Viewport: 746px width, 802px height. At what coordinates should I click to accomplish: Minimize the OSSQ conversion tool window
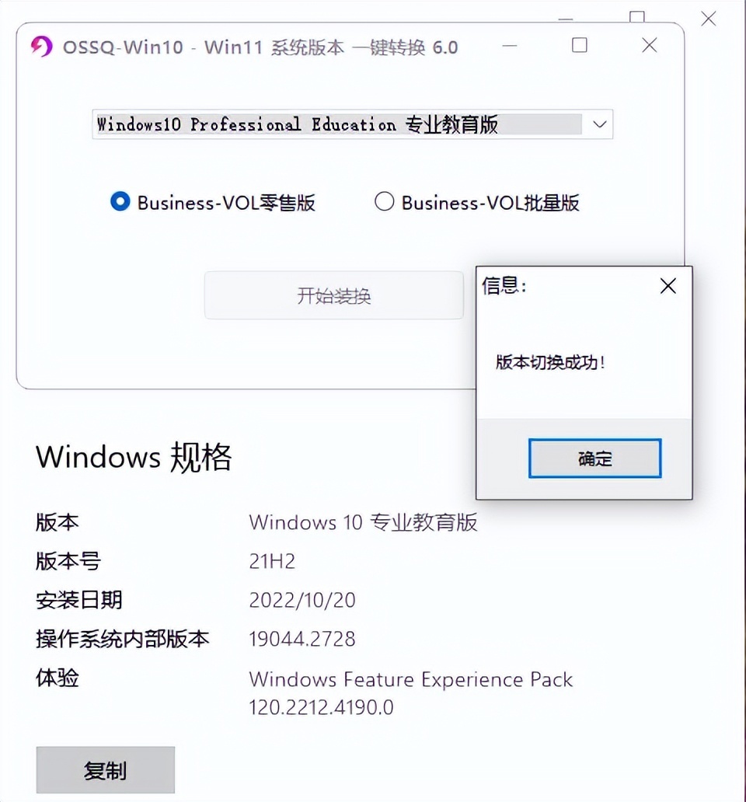(509, 46)
